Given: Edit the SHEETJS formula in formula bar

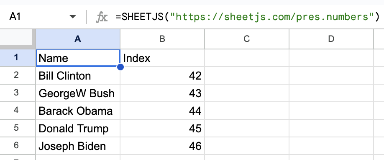Looking at the screenshot, I should pyautogui.click(x=247, y=17).
